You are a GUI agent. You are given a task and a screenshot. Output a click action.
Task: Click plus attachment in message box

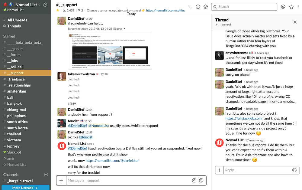61,180
